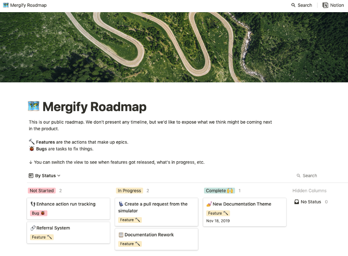Open the Documentation Rework card
Viewport: 348px width, 256px height.
coord(157,239)
